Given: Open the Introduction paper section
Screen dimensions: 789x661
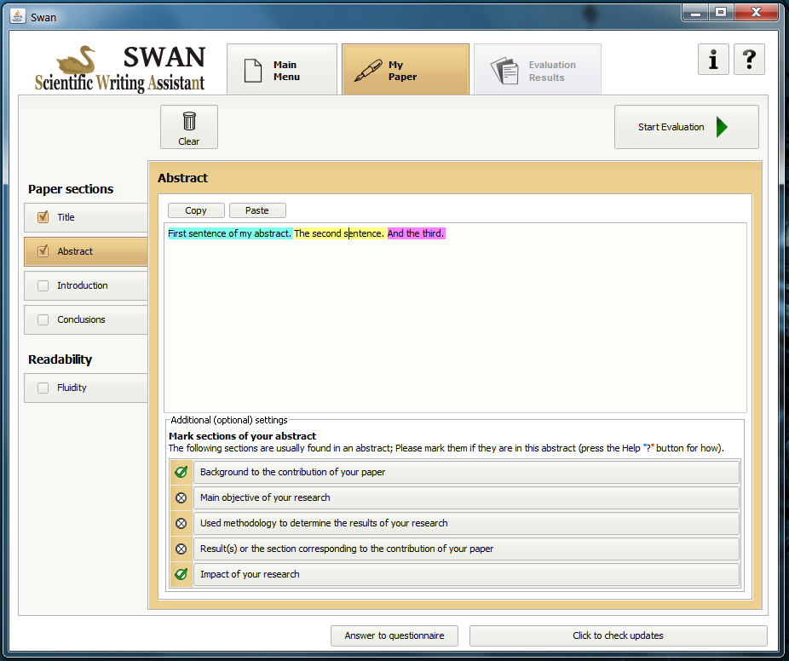Looking at the screenshot, I should click(x=86, y=285).
